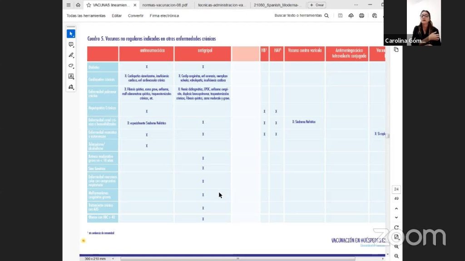Open the sign/stamp tool in sidebar
This screenshot has width=465, height=261.
[x=71, y=87]
